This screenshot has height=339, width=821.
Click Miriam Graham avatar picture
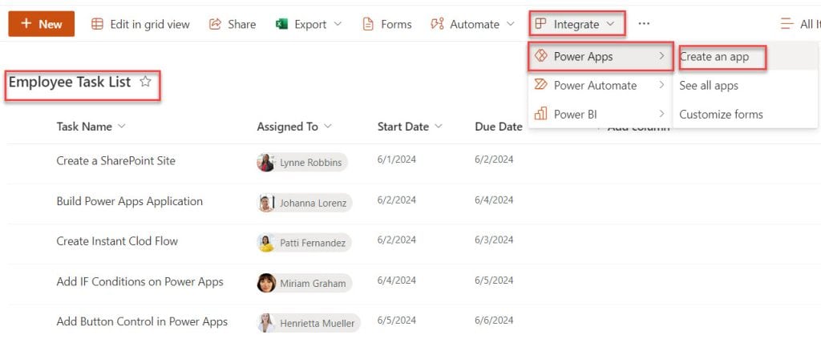(x=266, y=283)
